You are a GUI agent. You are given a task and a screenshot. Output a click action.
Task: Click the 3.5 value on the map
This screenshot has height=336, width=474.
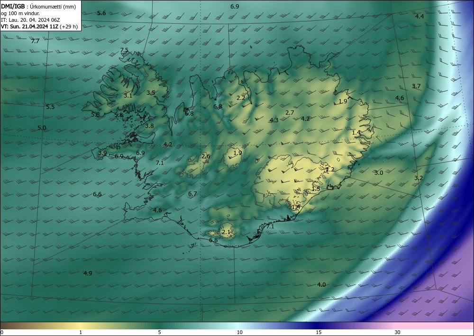(x=151, y=93)
